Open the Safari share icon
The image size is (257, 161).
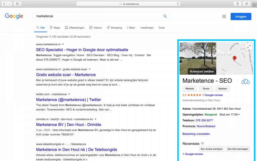pos(238,4)
